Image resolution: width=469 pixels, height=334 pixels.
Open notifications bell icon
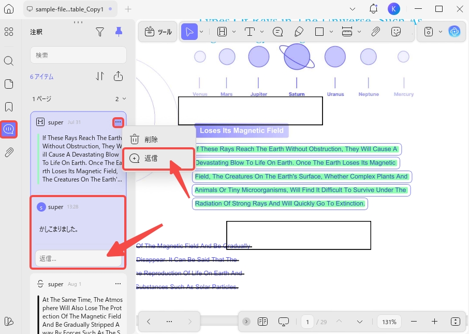373,9
